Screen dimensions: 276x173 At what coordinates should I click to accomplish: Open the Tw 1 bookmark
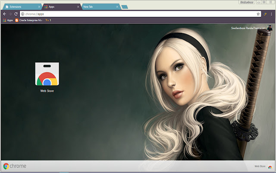[48, 20]
